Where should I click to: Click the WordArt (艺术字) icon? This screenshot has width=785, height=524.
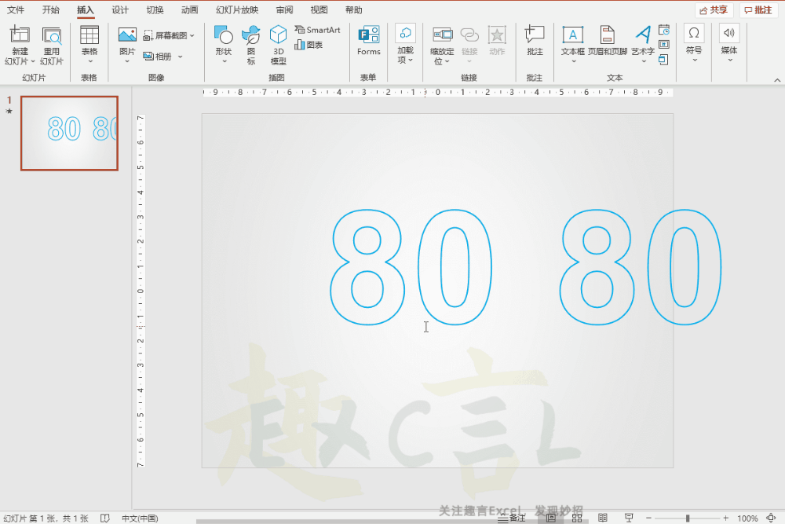[644, 35]
